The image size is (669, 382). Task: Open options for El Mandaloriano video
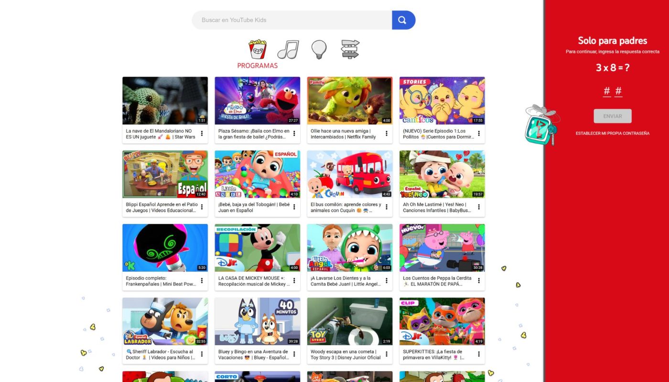(202, 134)
